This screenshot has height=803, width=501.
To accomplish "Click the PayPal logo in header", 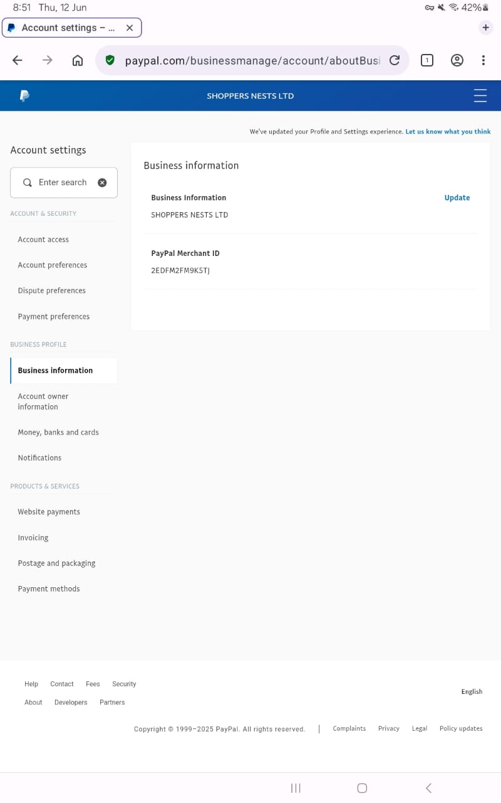I will click(x=24, y=96).
